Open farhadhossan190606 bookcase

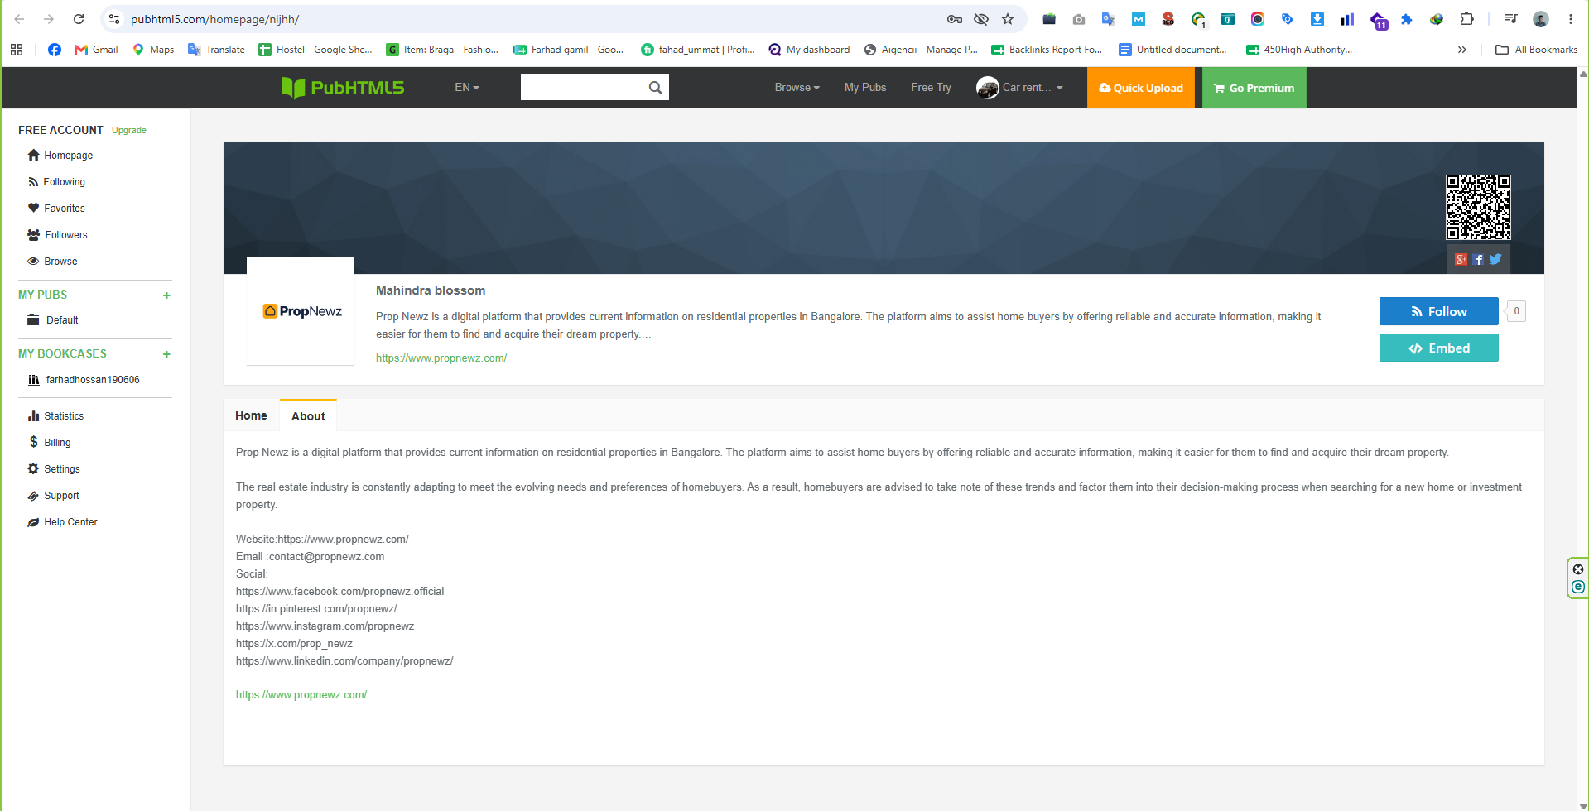pyautogui.click(x=84, y=380)
